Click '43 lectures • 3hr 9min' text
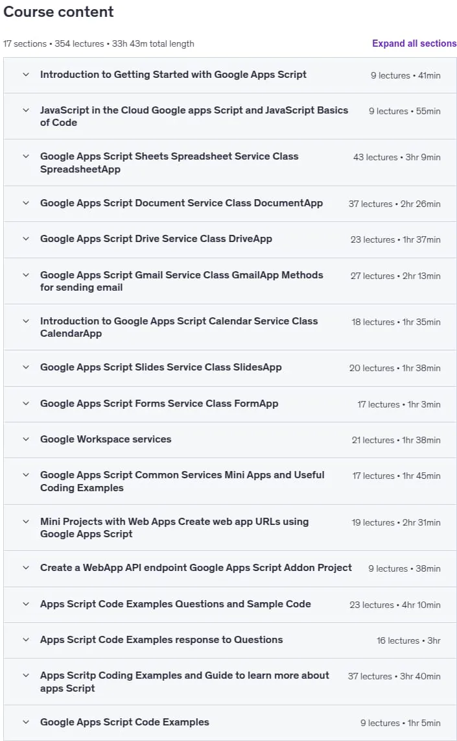Viewport: 457px width, 741px height. coord(397,158)
